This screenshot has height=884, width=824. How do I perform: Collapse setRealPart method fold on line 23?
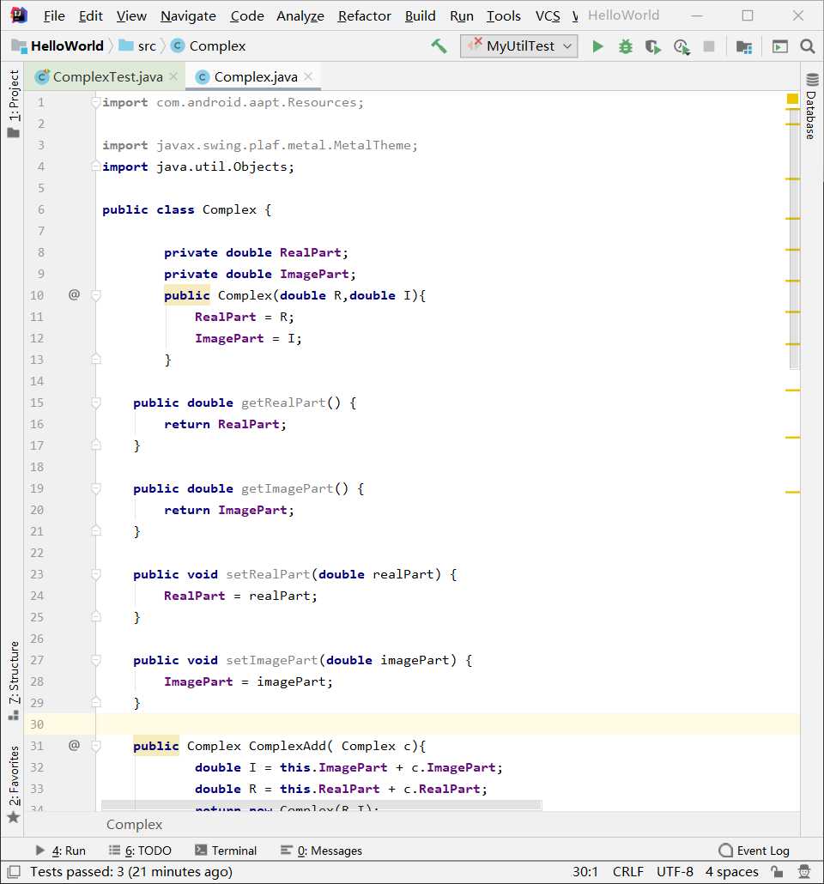coord(96,574)
